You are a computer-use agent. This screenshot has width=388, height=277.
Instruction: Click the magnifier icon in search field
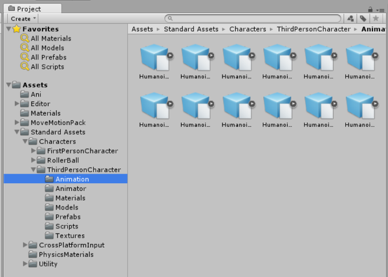(x=170, y=18)
